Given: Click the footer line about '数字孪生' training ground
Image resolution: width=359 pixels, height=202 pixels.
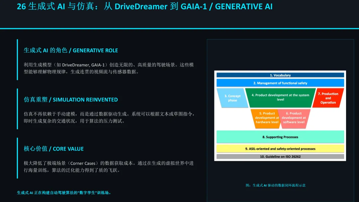Looking at the screenshot, I should tap(64, 193).
